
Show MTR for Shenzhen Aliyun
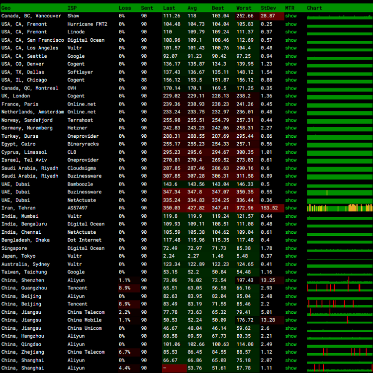[x=291, y=280]
